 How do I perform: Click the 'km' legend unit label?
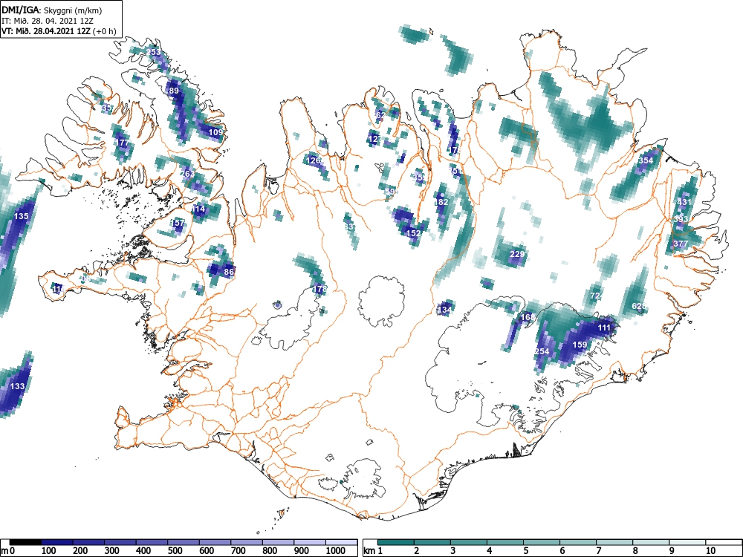coord(370,550)
